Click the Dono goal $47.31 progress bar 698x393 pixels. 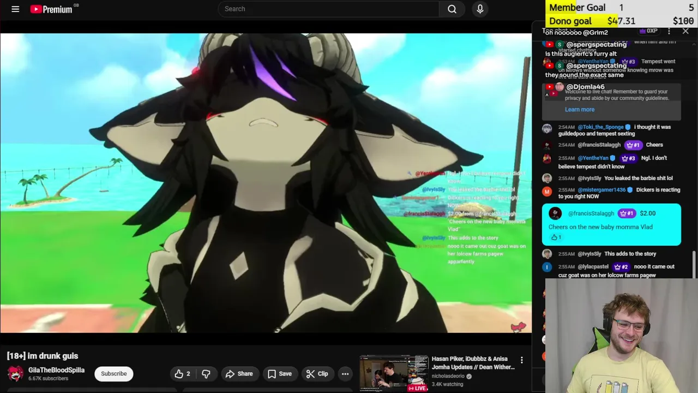coord(622,21)
